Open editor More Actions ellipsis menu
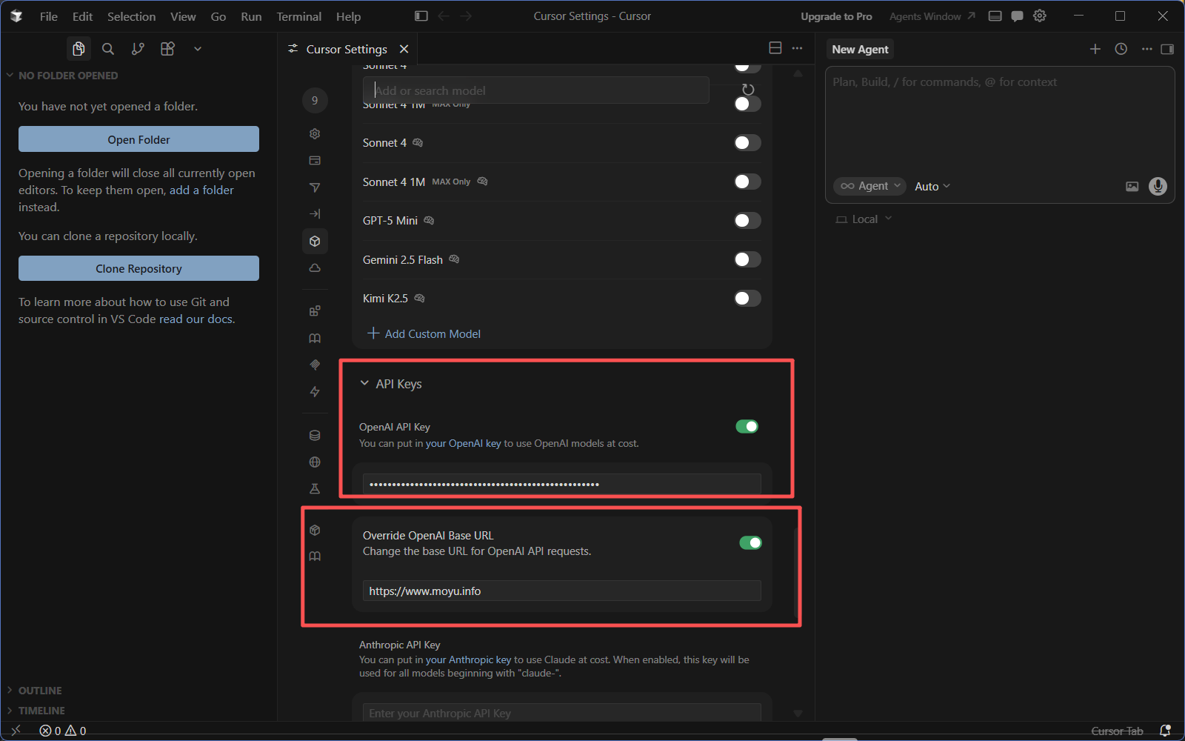Viewport: 1185px width, 741px height. click(797, 48)
